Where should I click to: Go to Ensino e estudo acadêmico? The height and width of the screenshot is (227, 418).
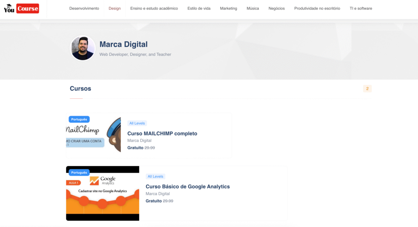(x=154, y=9)
